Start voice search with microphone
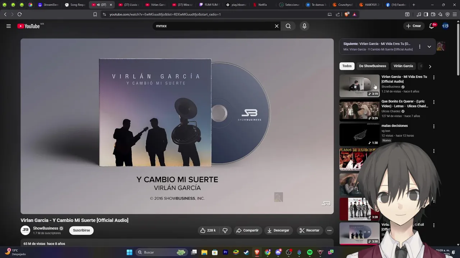 pos(304,26)
